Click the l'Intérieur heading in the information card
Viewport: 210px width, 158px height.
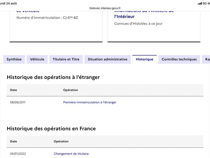124,17
